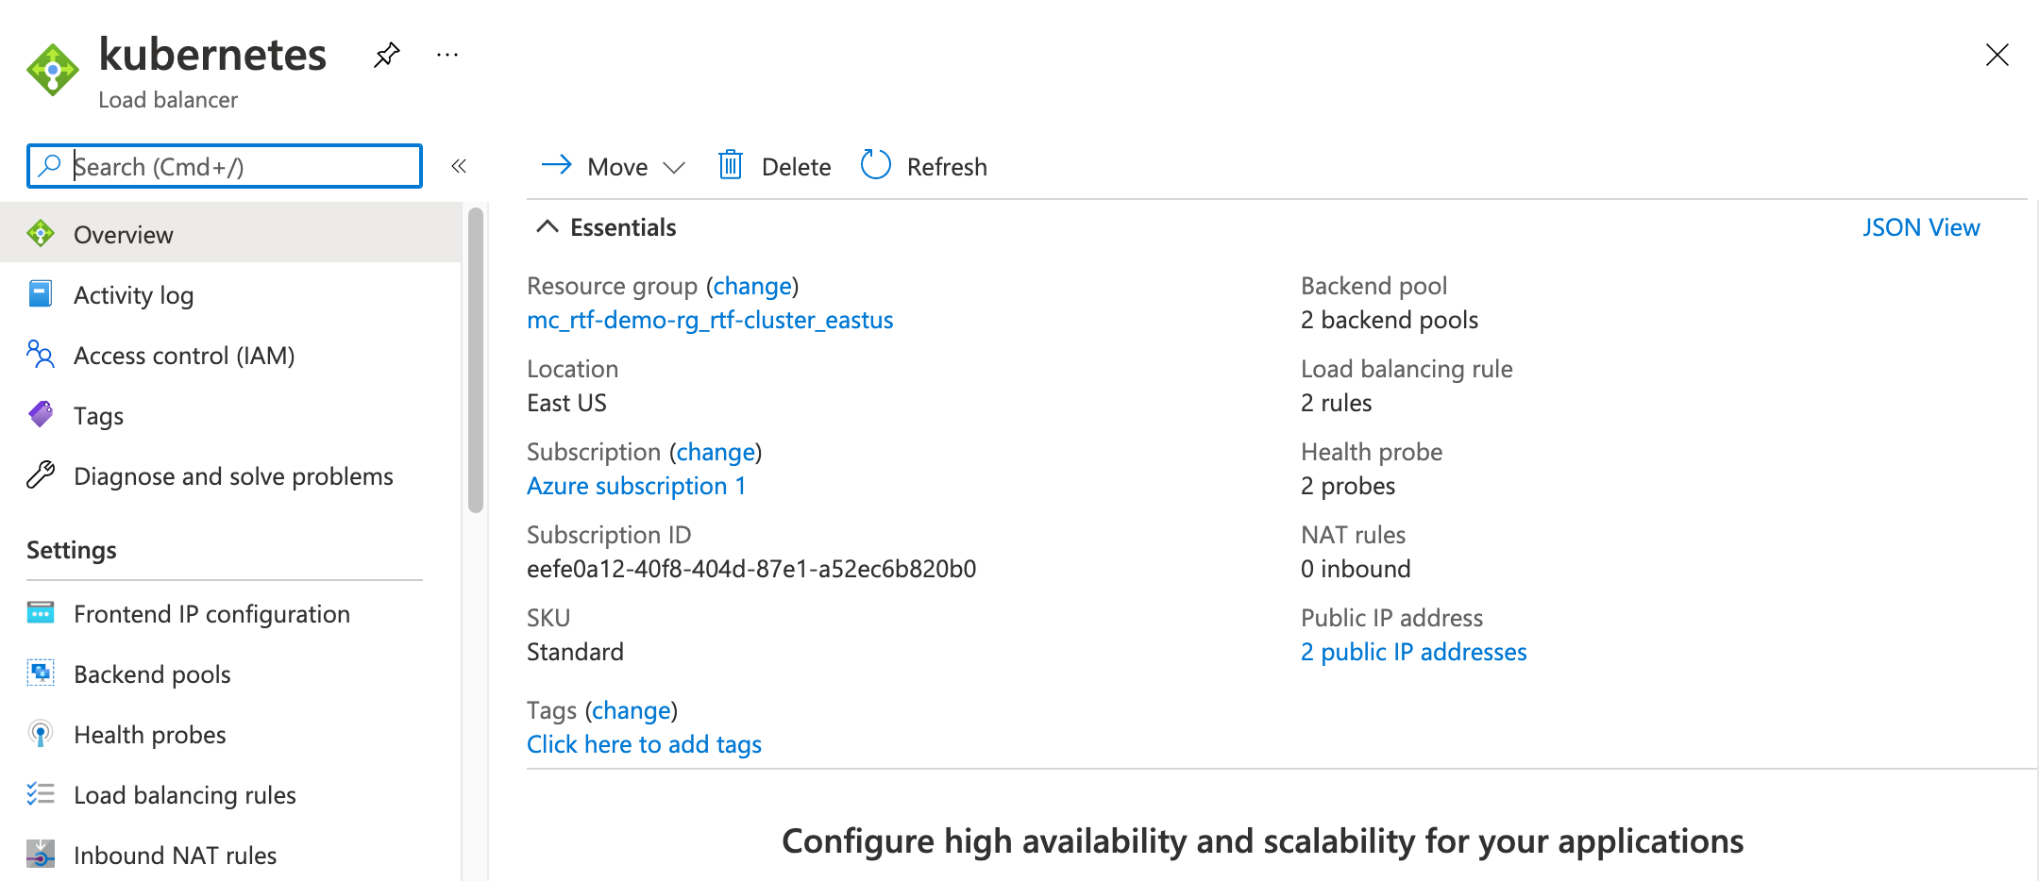Collapse the left navigation menu
This screenshot has height=881, width=2039.
pyautogui.click(x=459, y=166)
